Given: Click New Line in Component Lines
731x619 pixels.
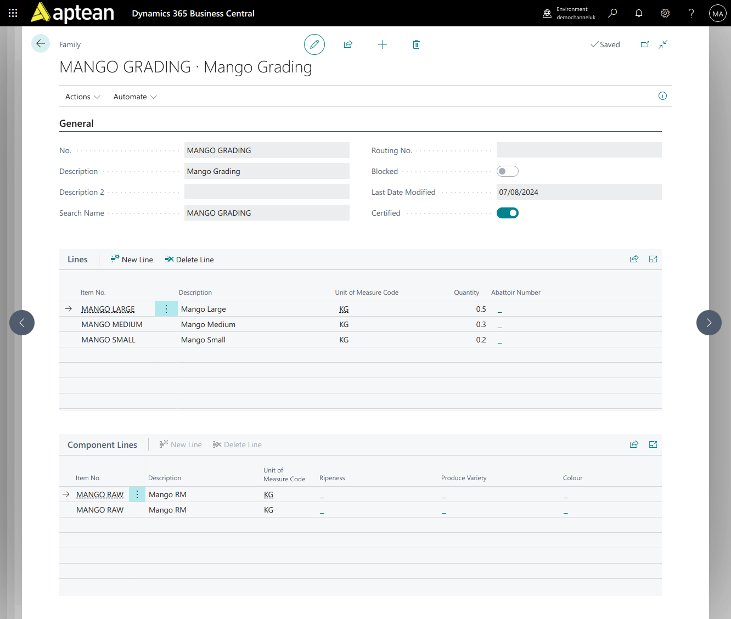Looking at the screenshot, I should [x=181, y=444].
